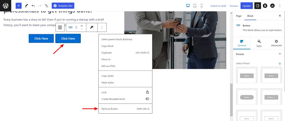Click the Update button
Image resolution: width=285 pixels, height=121 pixels.
tap(247, 6)
